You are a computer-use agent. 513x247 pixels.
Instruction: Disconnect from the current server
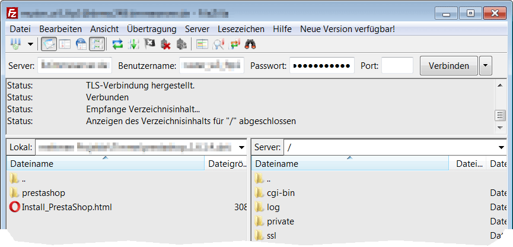[165, 44]
